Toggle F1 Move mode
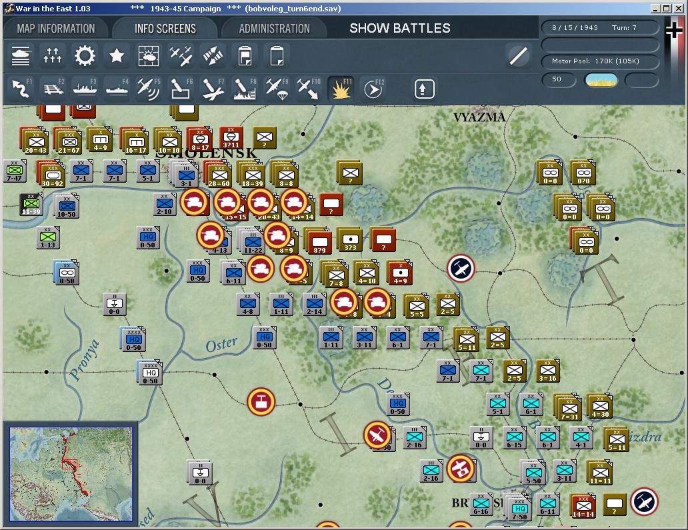 (21, 89)
